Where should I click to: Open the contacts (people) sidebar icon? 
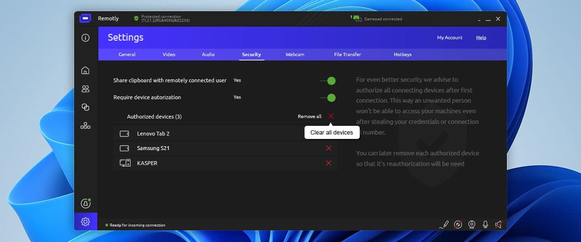coord(86,89)
